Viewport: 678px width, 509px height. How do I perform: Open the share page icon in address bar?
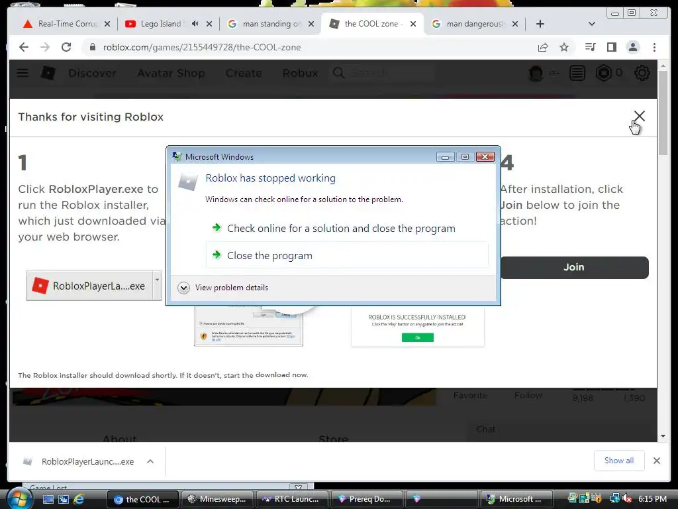point(543,47)
